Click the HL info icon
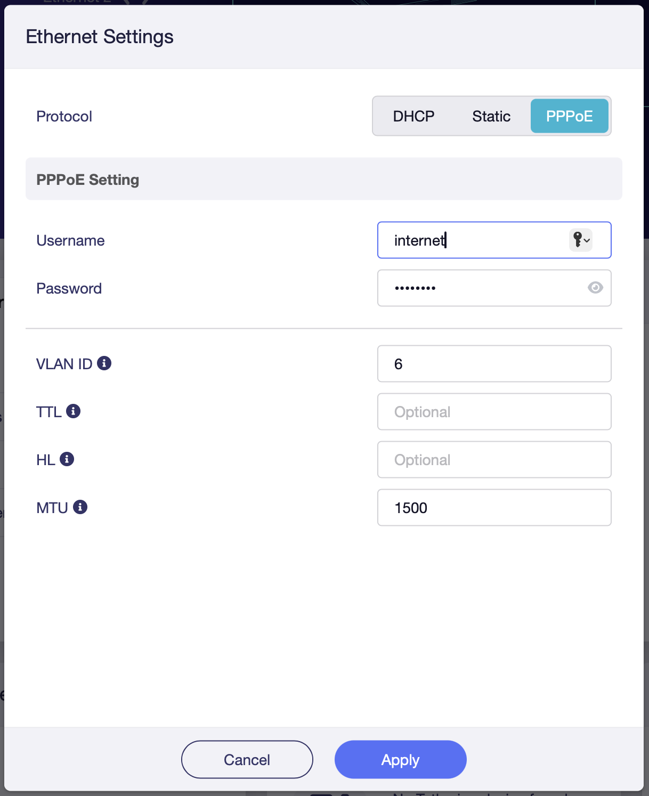Image resolution: width=649 pixels, height=796 pixels. pyautogui.click(x=67, y=459)
